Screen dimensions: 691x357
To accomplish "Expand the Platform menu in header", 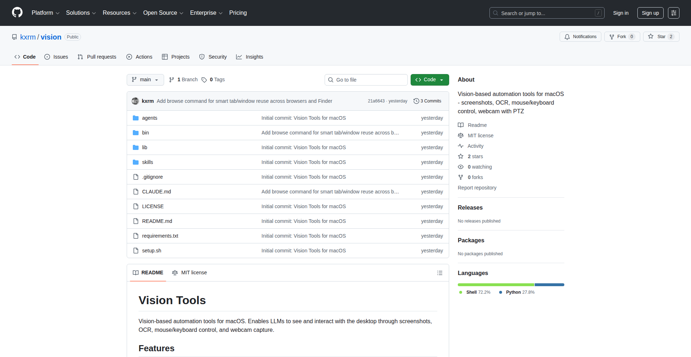I will click(x=45, y=13).
